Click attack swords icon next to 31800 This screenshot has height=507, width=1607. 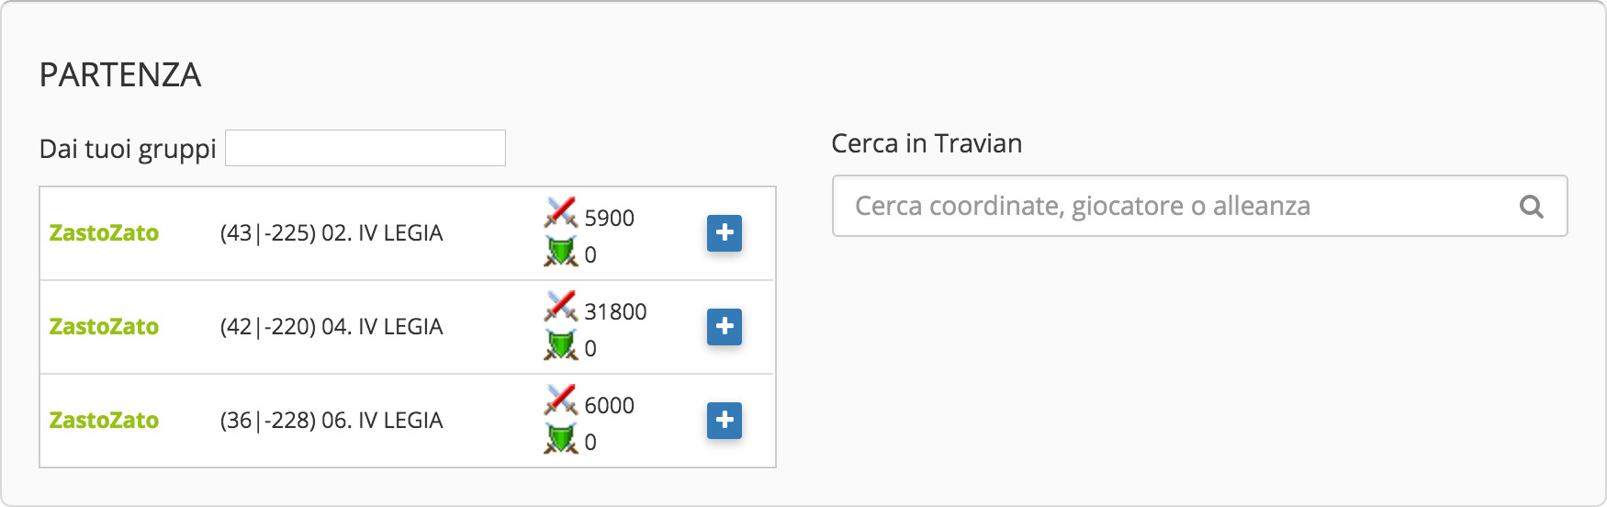point(560,306)
